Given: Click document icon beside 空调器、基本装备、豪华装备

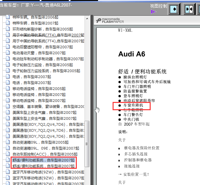Looking at the screenshot, I should tap(8, 106).
